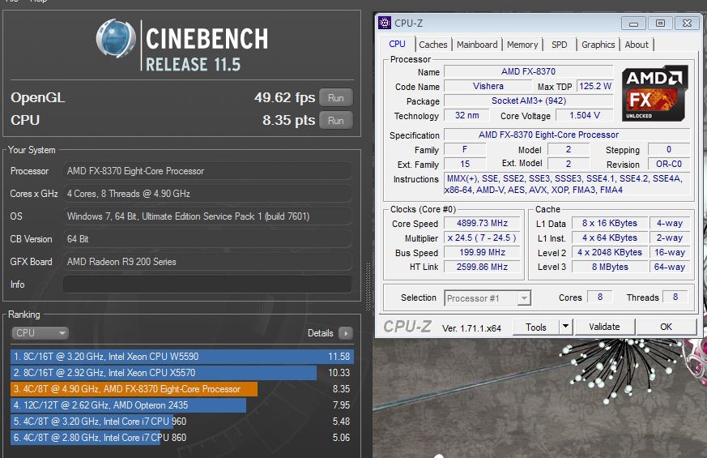
Task: Click the Bus Speed value 199.99 MHz
Action: [482, 252]
